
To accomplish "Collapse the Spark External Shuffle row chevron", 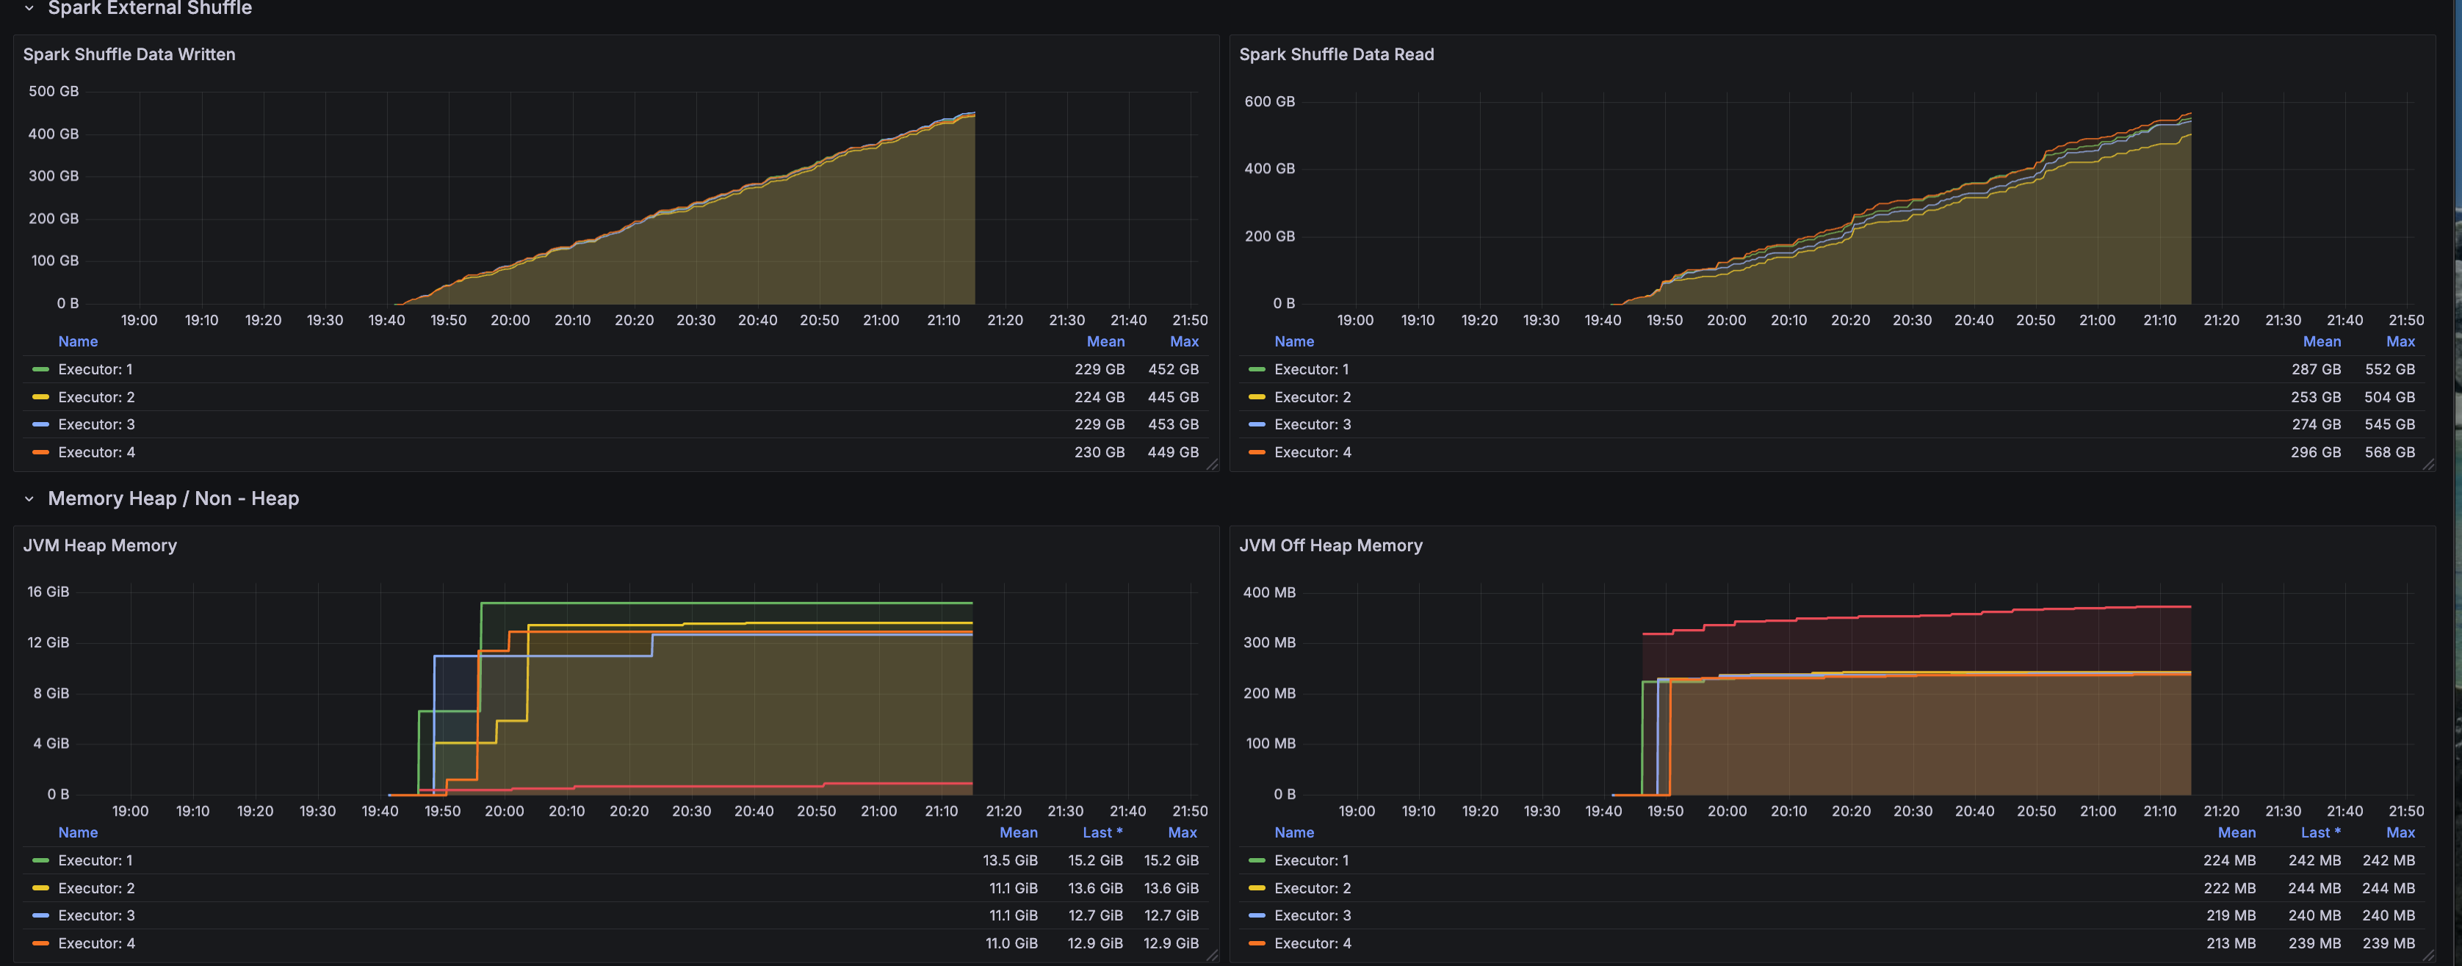I will tap(29, 7).
